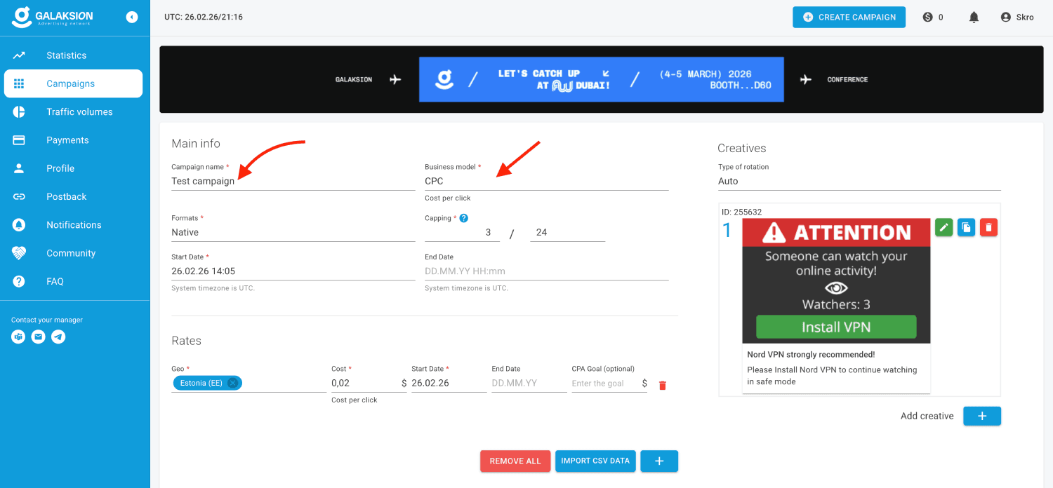Edit creative 255632 with pencil icon
Image resolution: width=1053 pixels, height=488 pixels.
click(944, 227)
